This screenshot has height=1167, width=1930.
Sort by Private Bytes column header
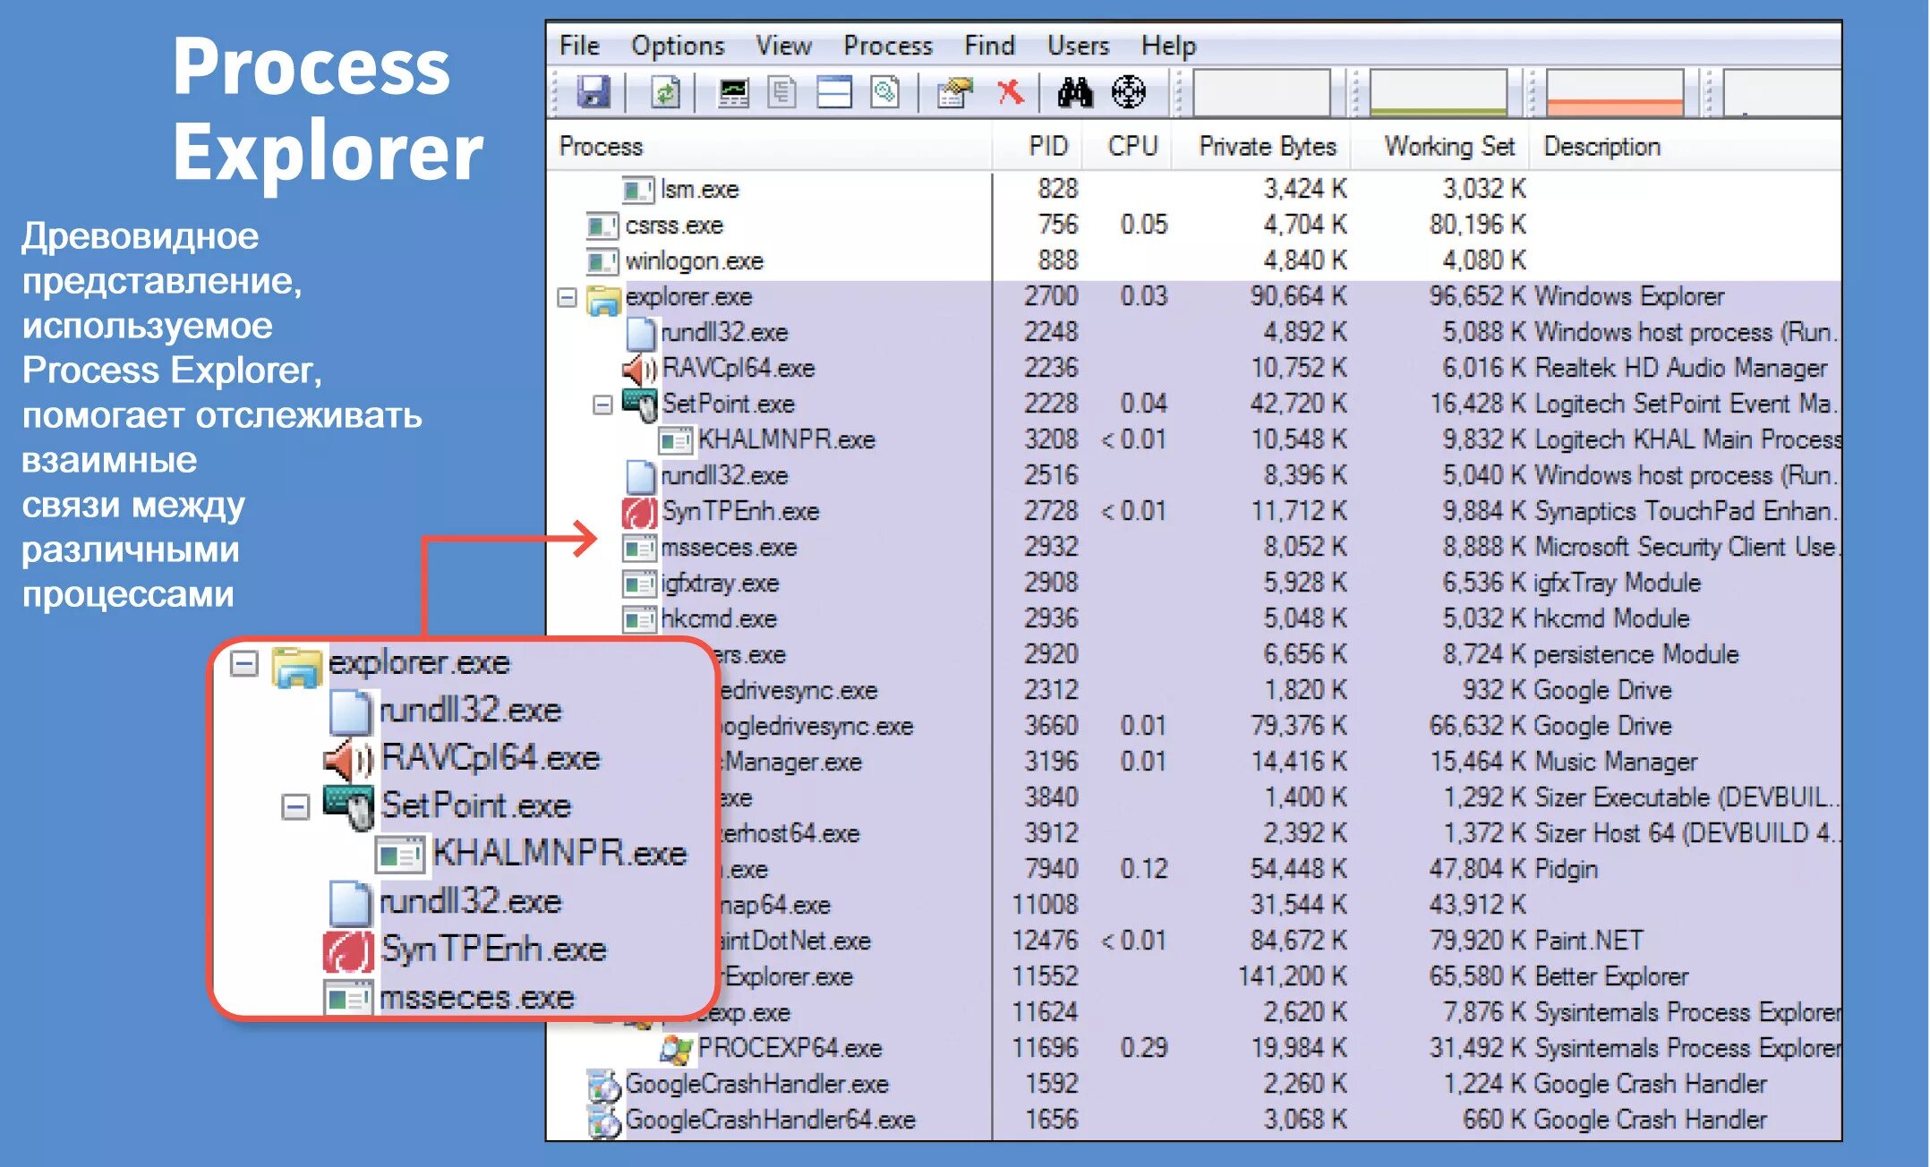(1263, 146)
